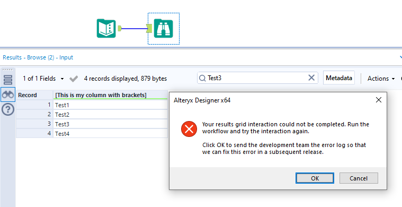Open the results help question icon
Image resolution: width=402 pixels, height=207 pixels.
click(x=8, y=110)
